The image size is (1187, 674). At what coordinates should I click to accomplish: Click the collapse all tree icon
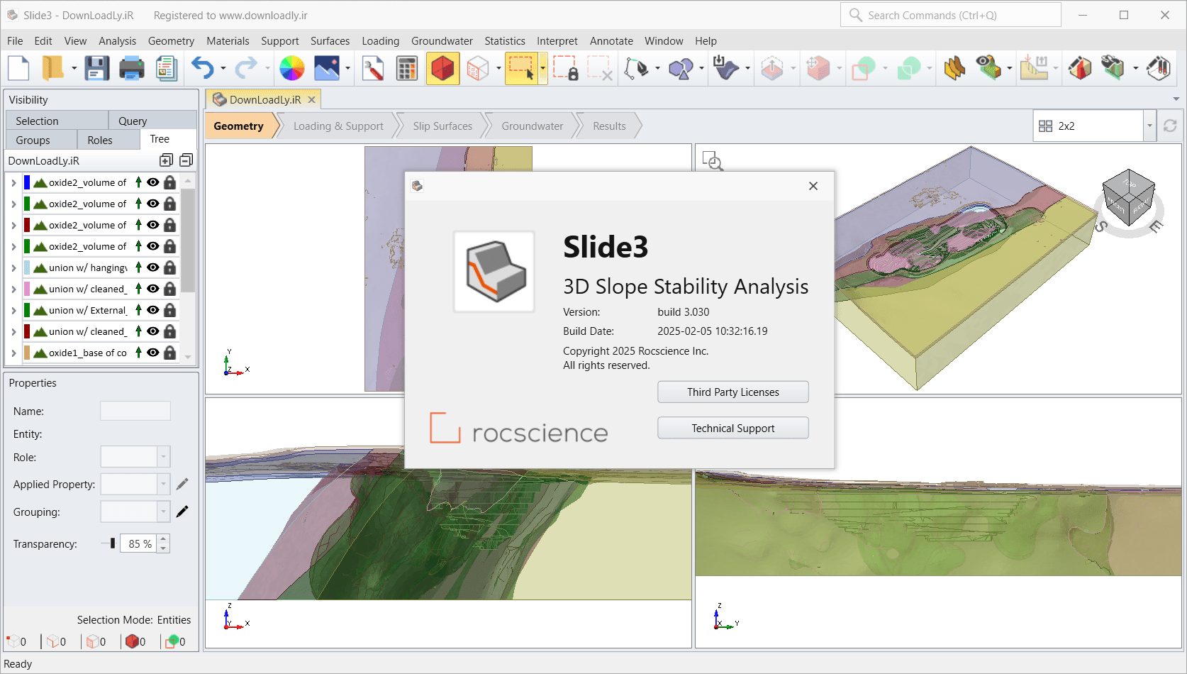coord(186,160)
